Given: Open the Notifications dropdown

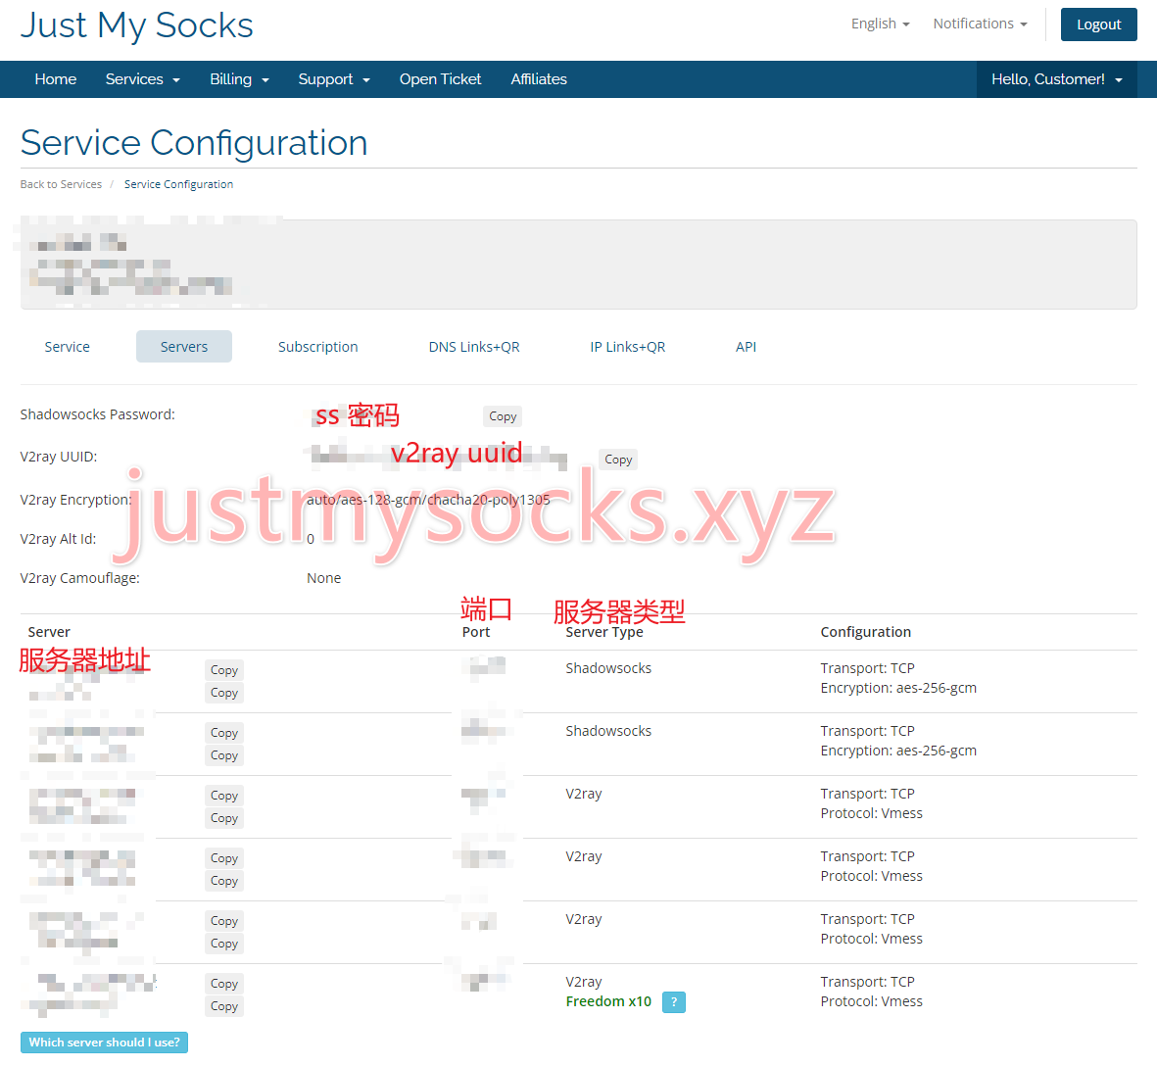Looking at the screenshot, I should (980, 24).
